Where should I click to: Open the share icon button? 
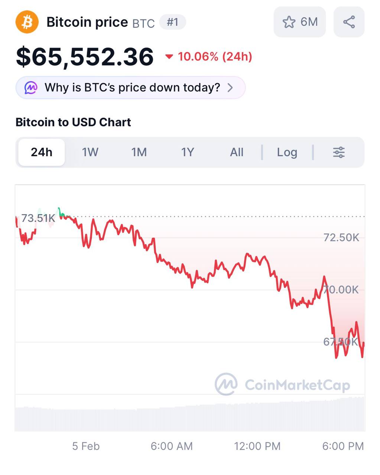tap(349, 22)
